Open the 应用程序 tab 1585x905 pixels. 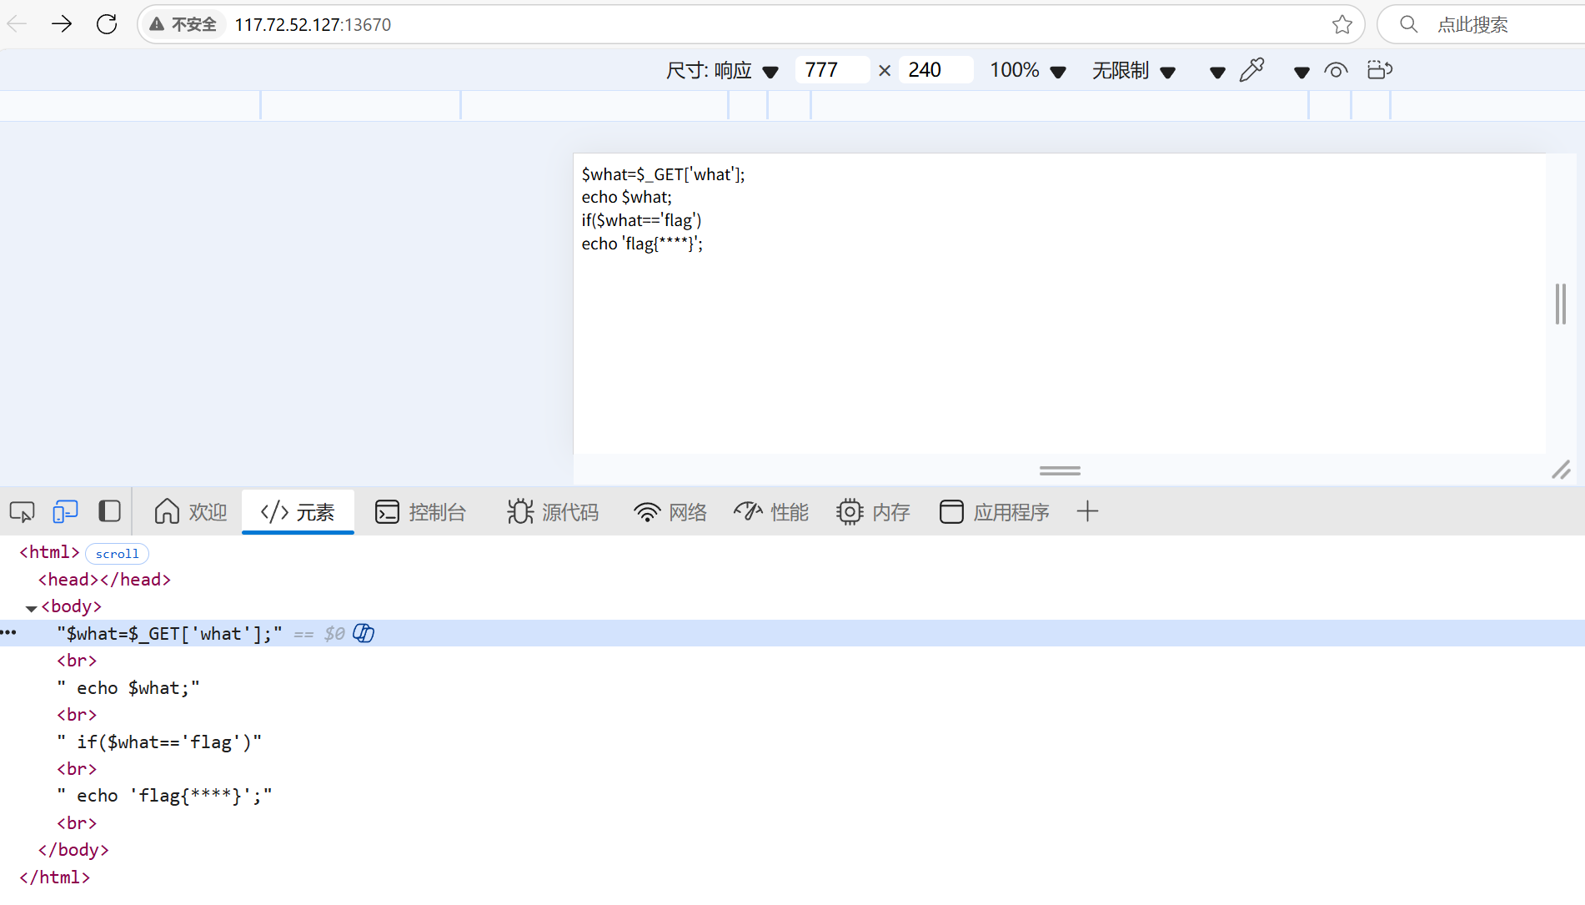pyautogui.click(x=993, y=511)
